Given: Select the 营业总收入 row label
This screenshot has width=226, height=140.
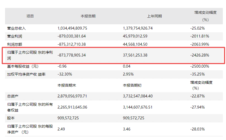Looking at the screenshot, I should point(16,28).
